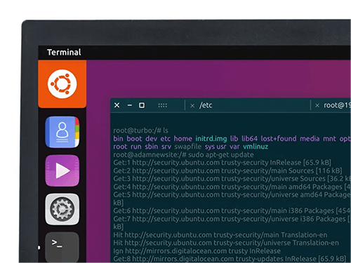Click the 'boot' directory name
This screenshot has width=351, height=263.
coord(134,139)
